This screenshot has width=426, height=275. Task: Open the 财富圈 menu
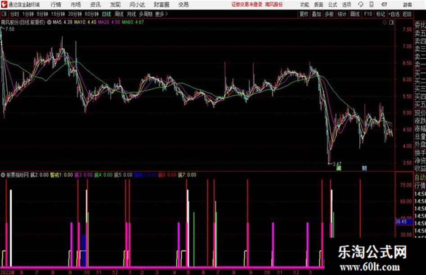pyautogui.click(x=162, y=5)
